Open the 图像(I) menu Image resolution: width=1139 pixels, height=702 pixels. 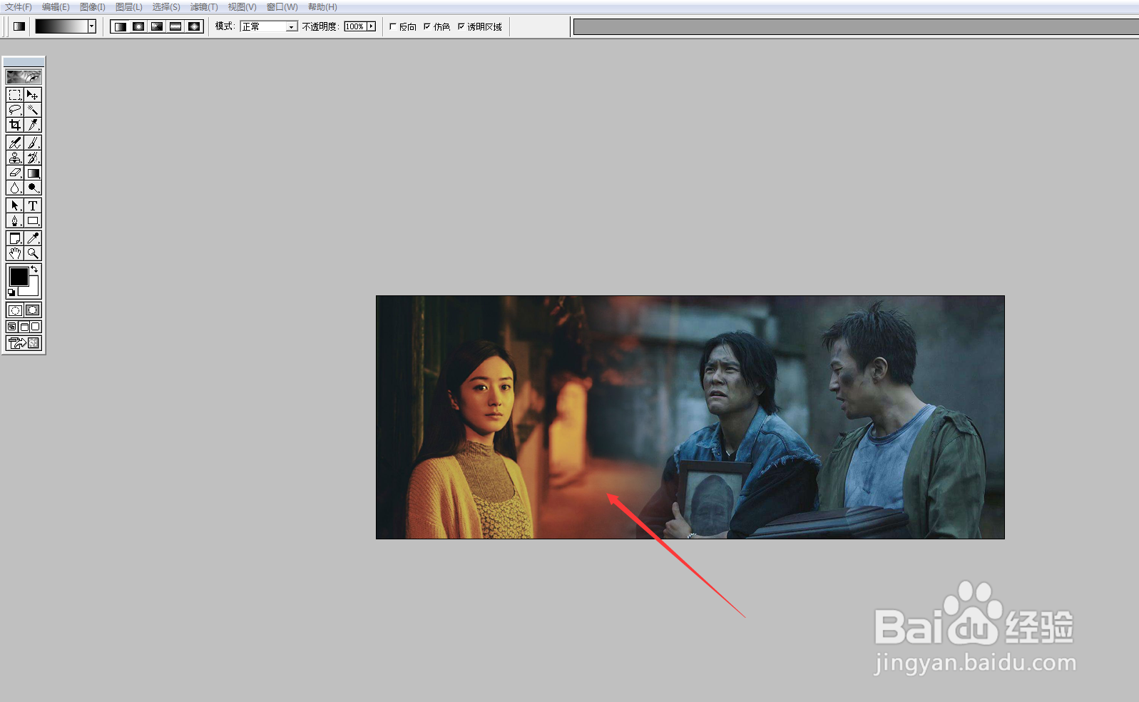click(x=93, y=7)
